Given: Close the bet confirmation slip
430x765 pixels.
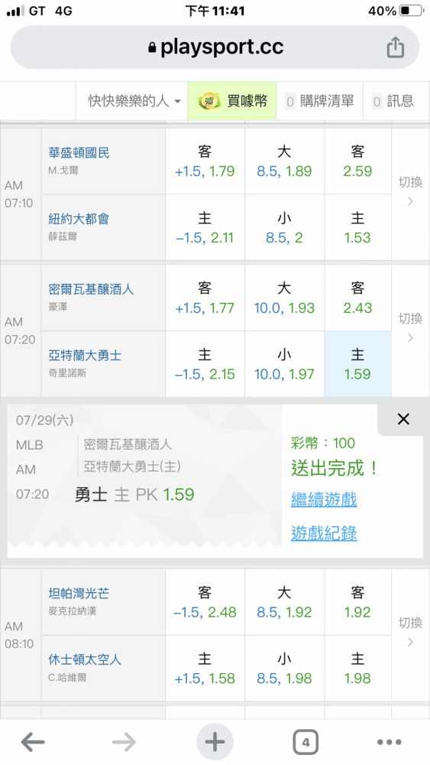Looking at the screenshot, I should click(x=403, y=418).
